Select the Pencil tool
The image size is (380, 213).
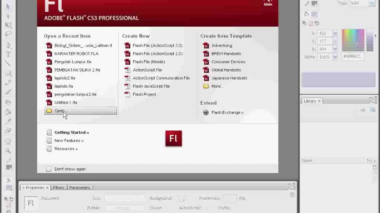8,83
